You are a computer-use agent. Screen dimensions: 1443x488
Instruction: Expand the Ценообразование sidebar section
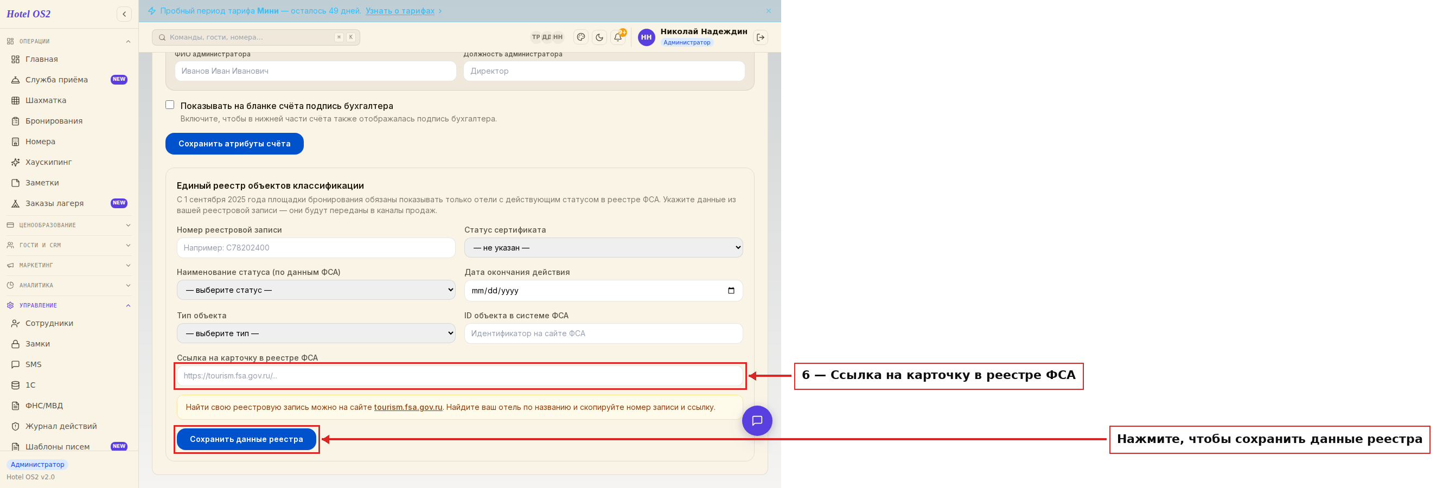tap(69, 225)
